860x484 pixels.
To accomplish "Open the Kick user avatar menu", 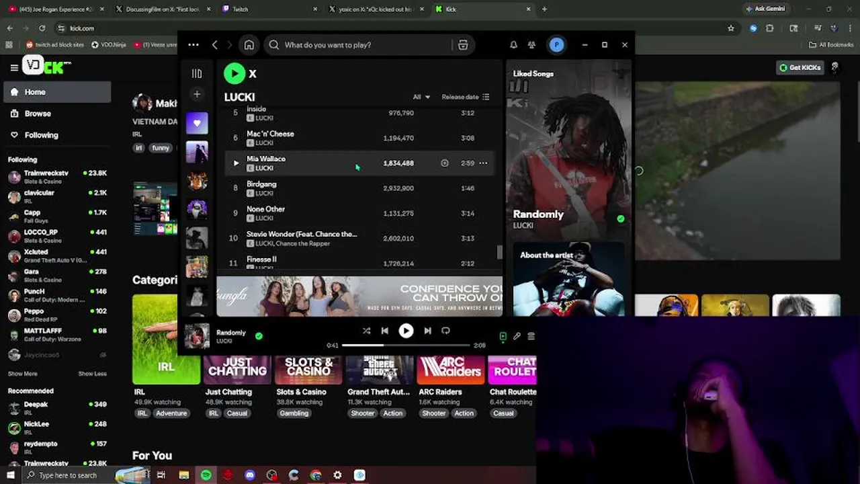I will click(x=834, y=67).
